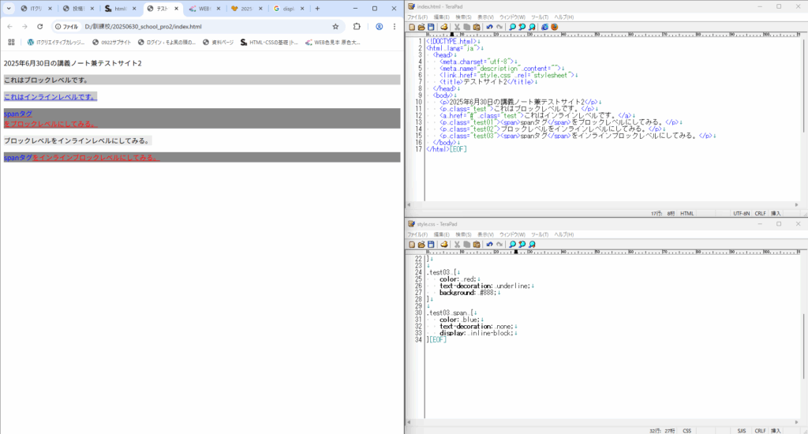
Task: Click the first magnifier Find icon in style.css TeraPad
Action: 512,245
